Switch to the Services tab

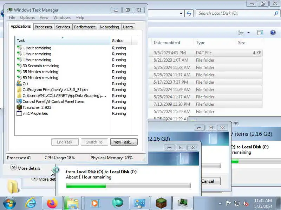pyautogui.click(x=63, y=27)
